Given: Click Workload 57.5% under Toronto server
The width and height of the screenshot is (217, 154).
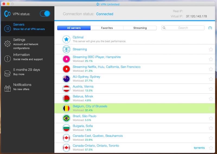Looking at the screenshot, I should [x=83, y=150].
